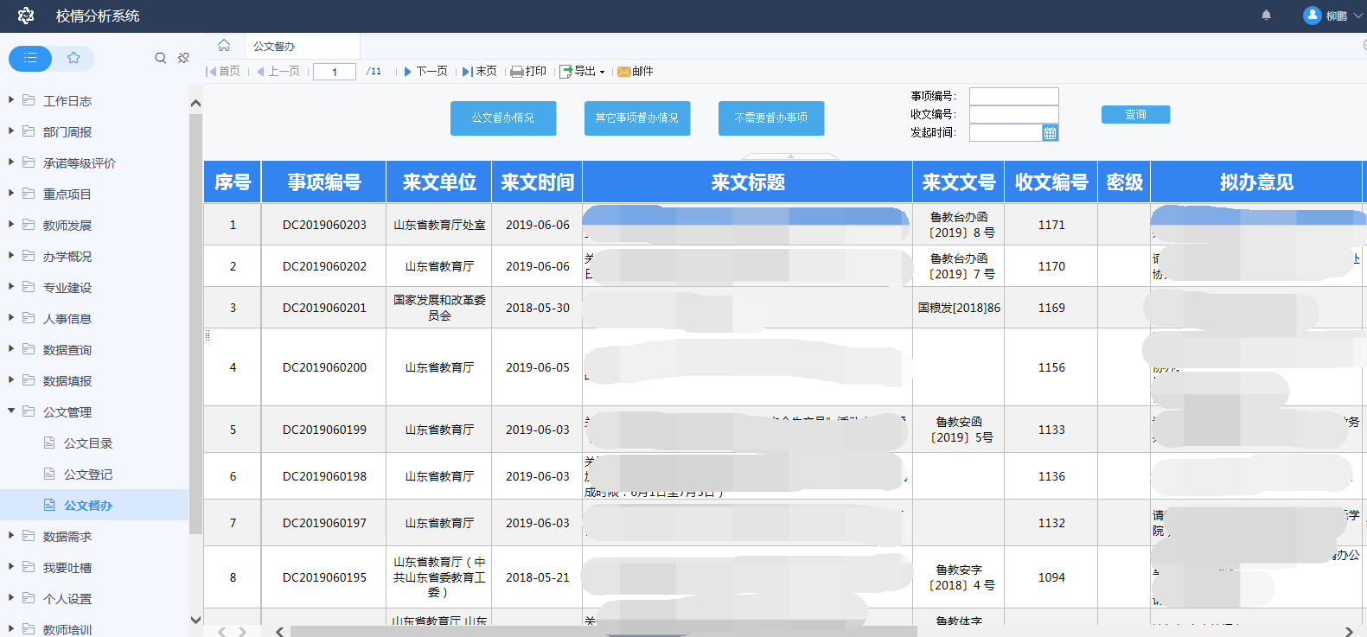Click the 收文编号 input field

coord(1013,114)
